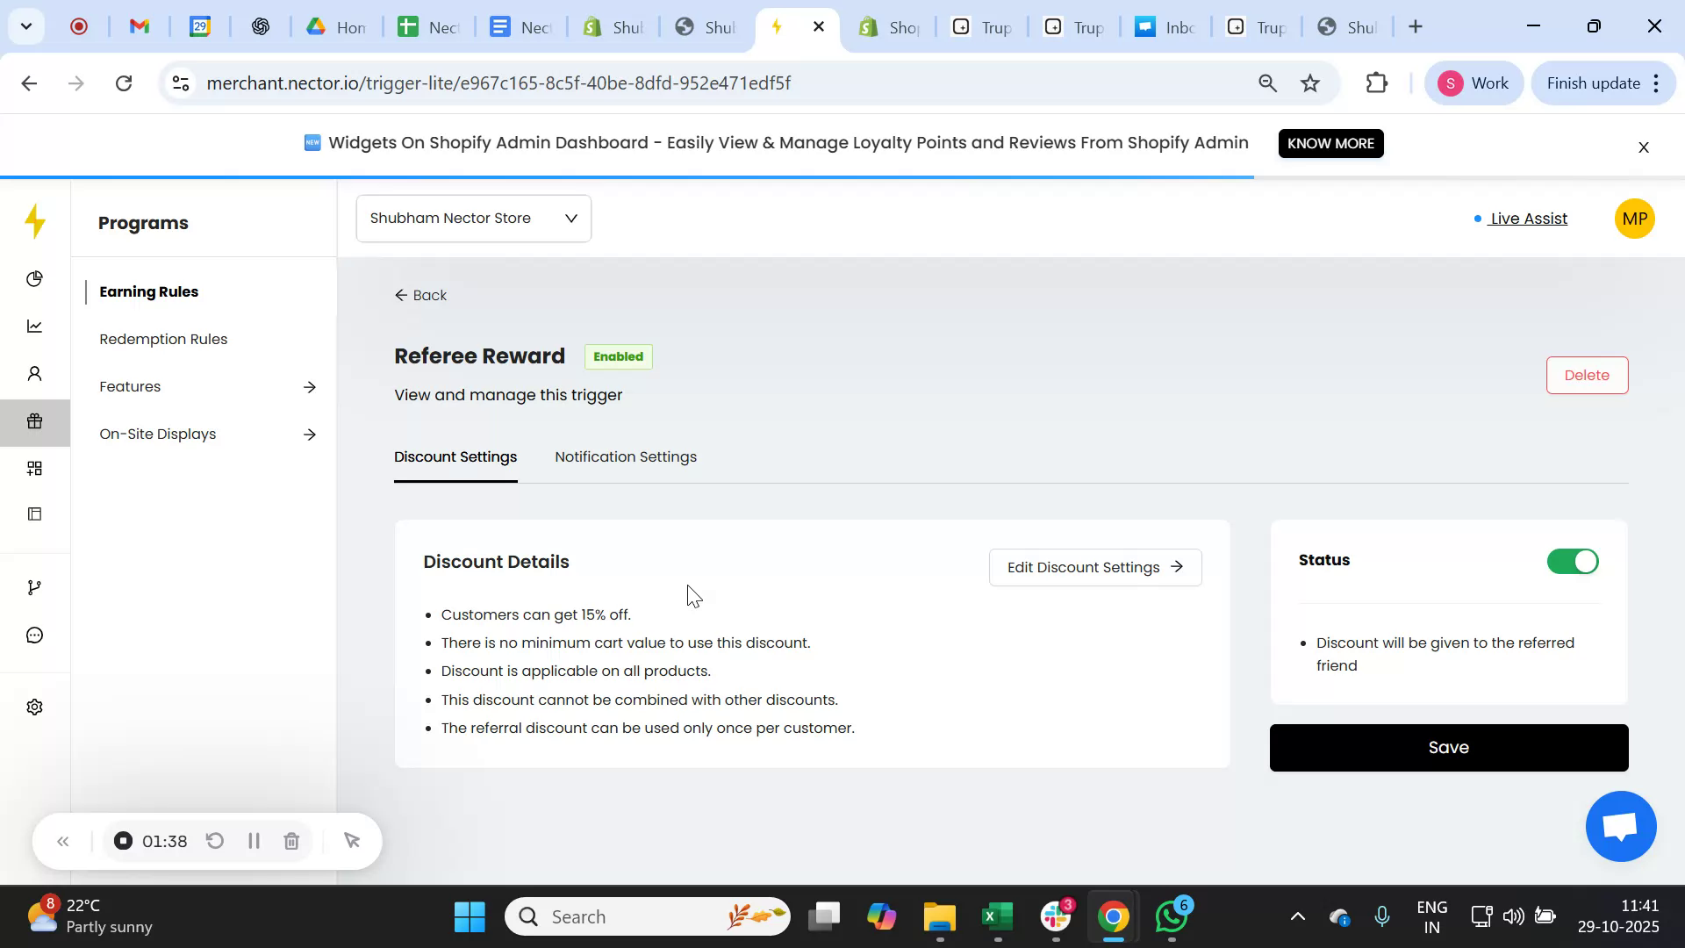Open the customers section via person icon
Viewport: 1685px width, 948px height.
(x=35, y=373)
